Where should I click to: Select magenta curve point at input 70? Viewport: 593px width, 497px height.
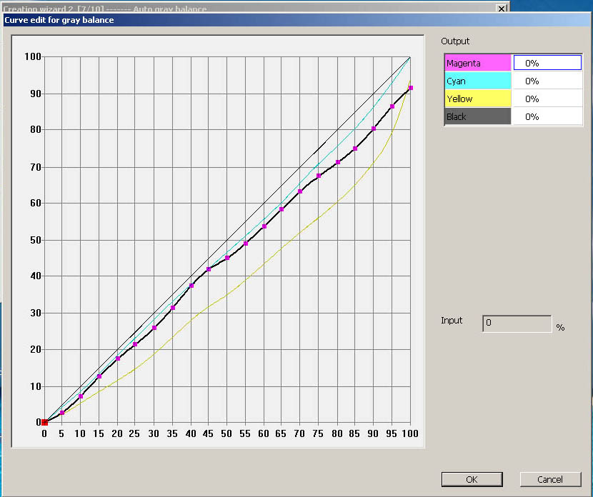300,191
